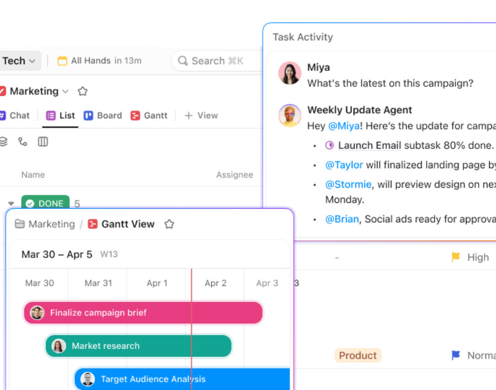Click the Marketing folder breadcrumb
Viewport: 496px width, 390px height.
click(51, 224)
